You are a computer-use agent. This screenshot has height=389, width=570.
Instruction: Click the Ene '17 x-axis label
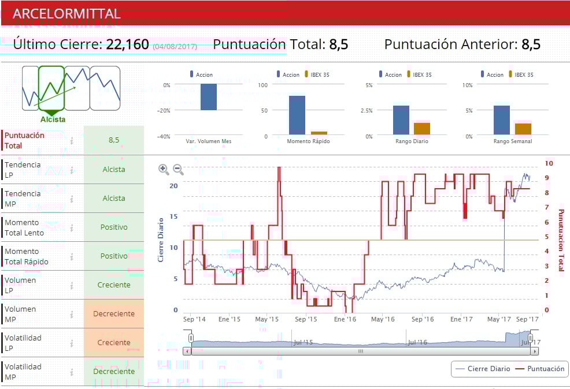pyautogui.click(x=461, y=319)
